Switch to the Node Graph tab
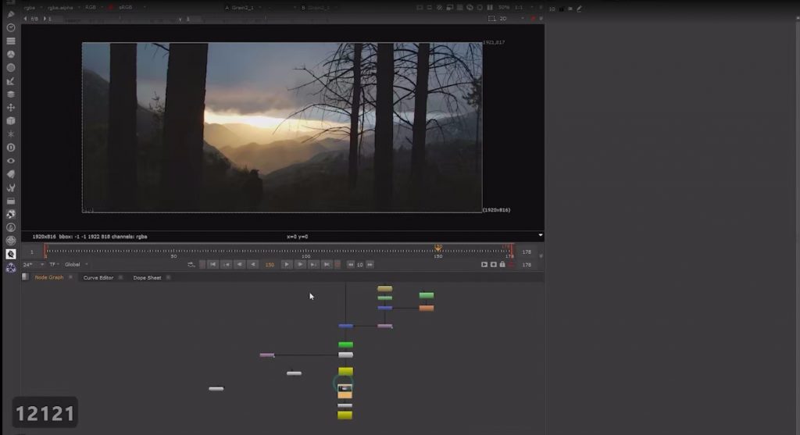 coord(49,277)
